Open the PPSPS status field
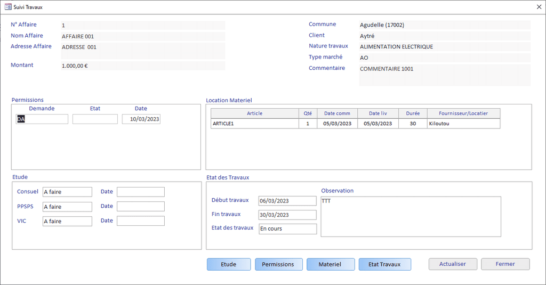Viewport: 546px width, 285px height. pyautogui.click(x=67, y=207)
